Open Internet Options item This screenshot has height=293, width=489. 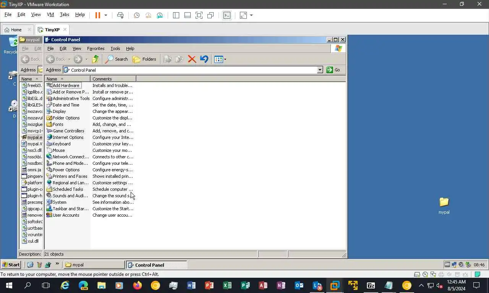65,137
